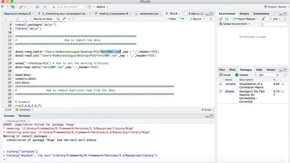Click the Install packages button

click(x=225, y=75)
